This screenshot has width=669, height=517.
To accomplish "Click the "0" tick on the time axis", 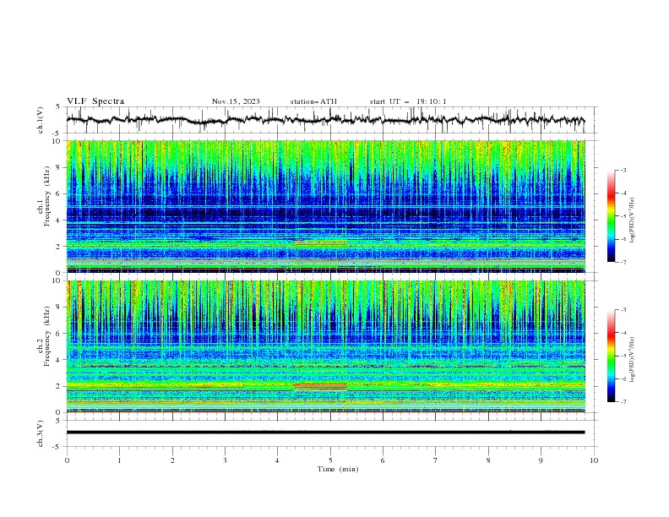I will (x=67, y=460).
